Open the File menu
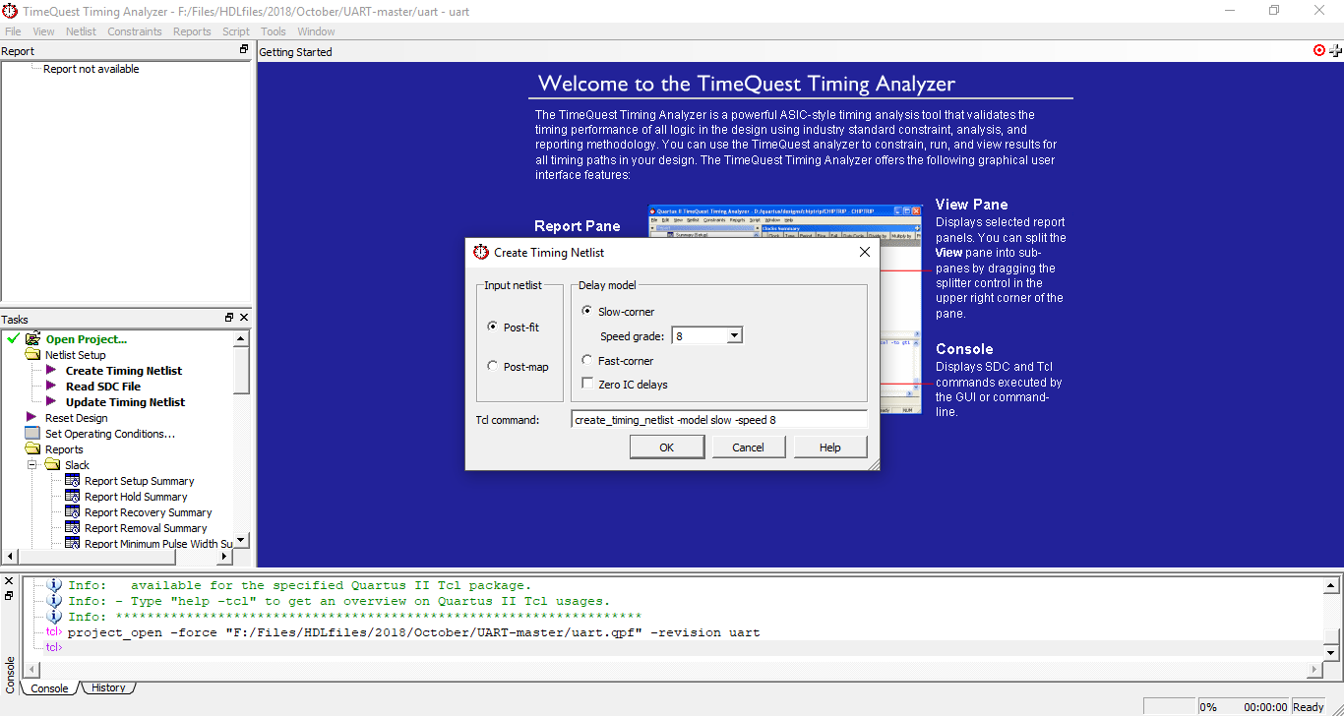 [x=13, y=31]
